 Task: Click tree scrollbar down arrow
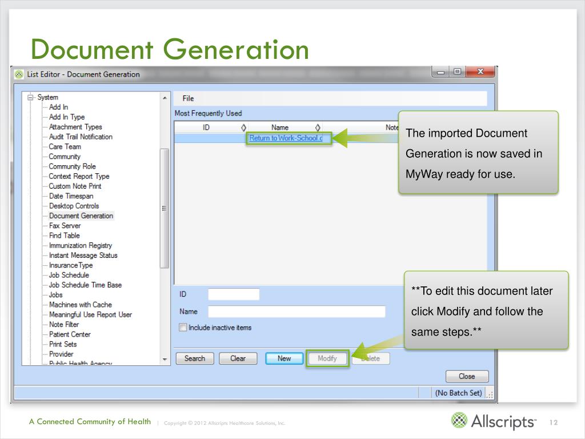point(165,360)
